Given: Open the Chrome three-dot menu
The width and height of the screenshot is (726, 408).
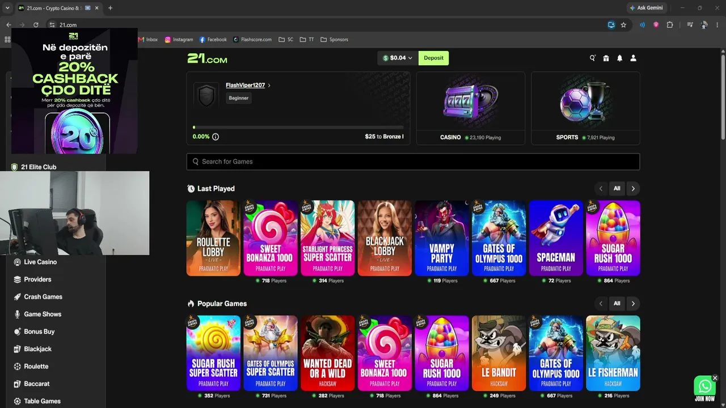Looking at the screenshot, I should click(717, 25).
